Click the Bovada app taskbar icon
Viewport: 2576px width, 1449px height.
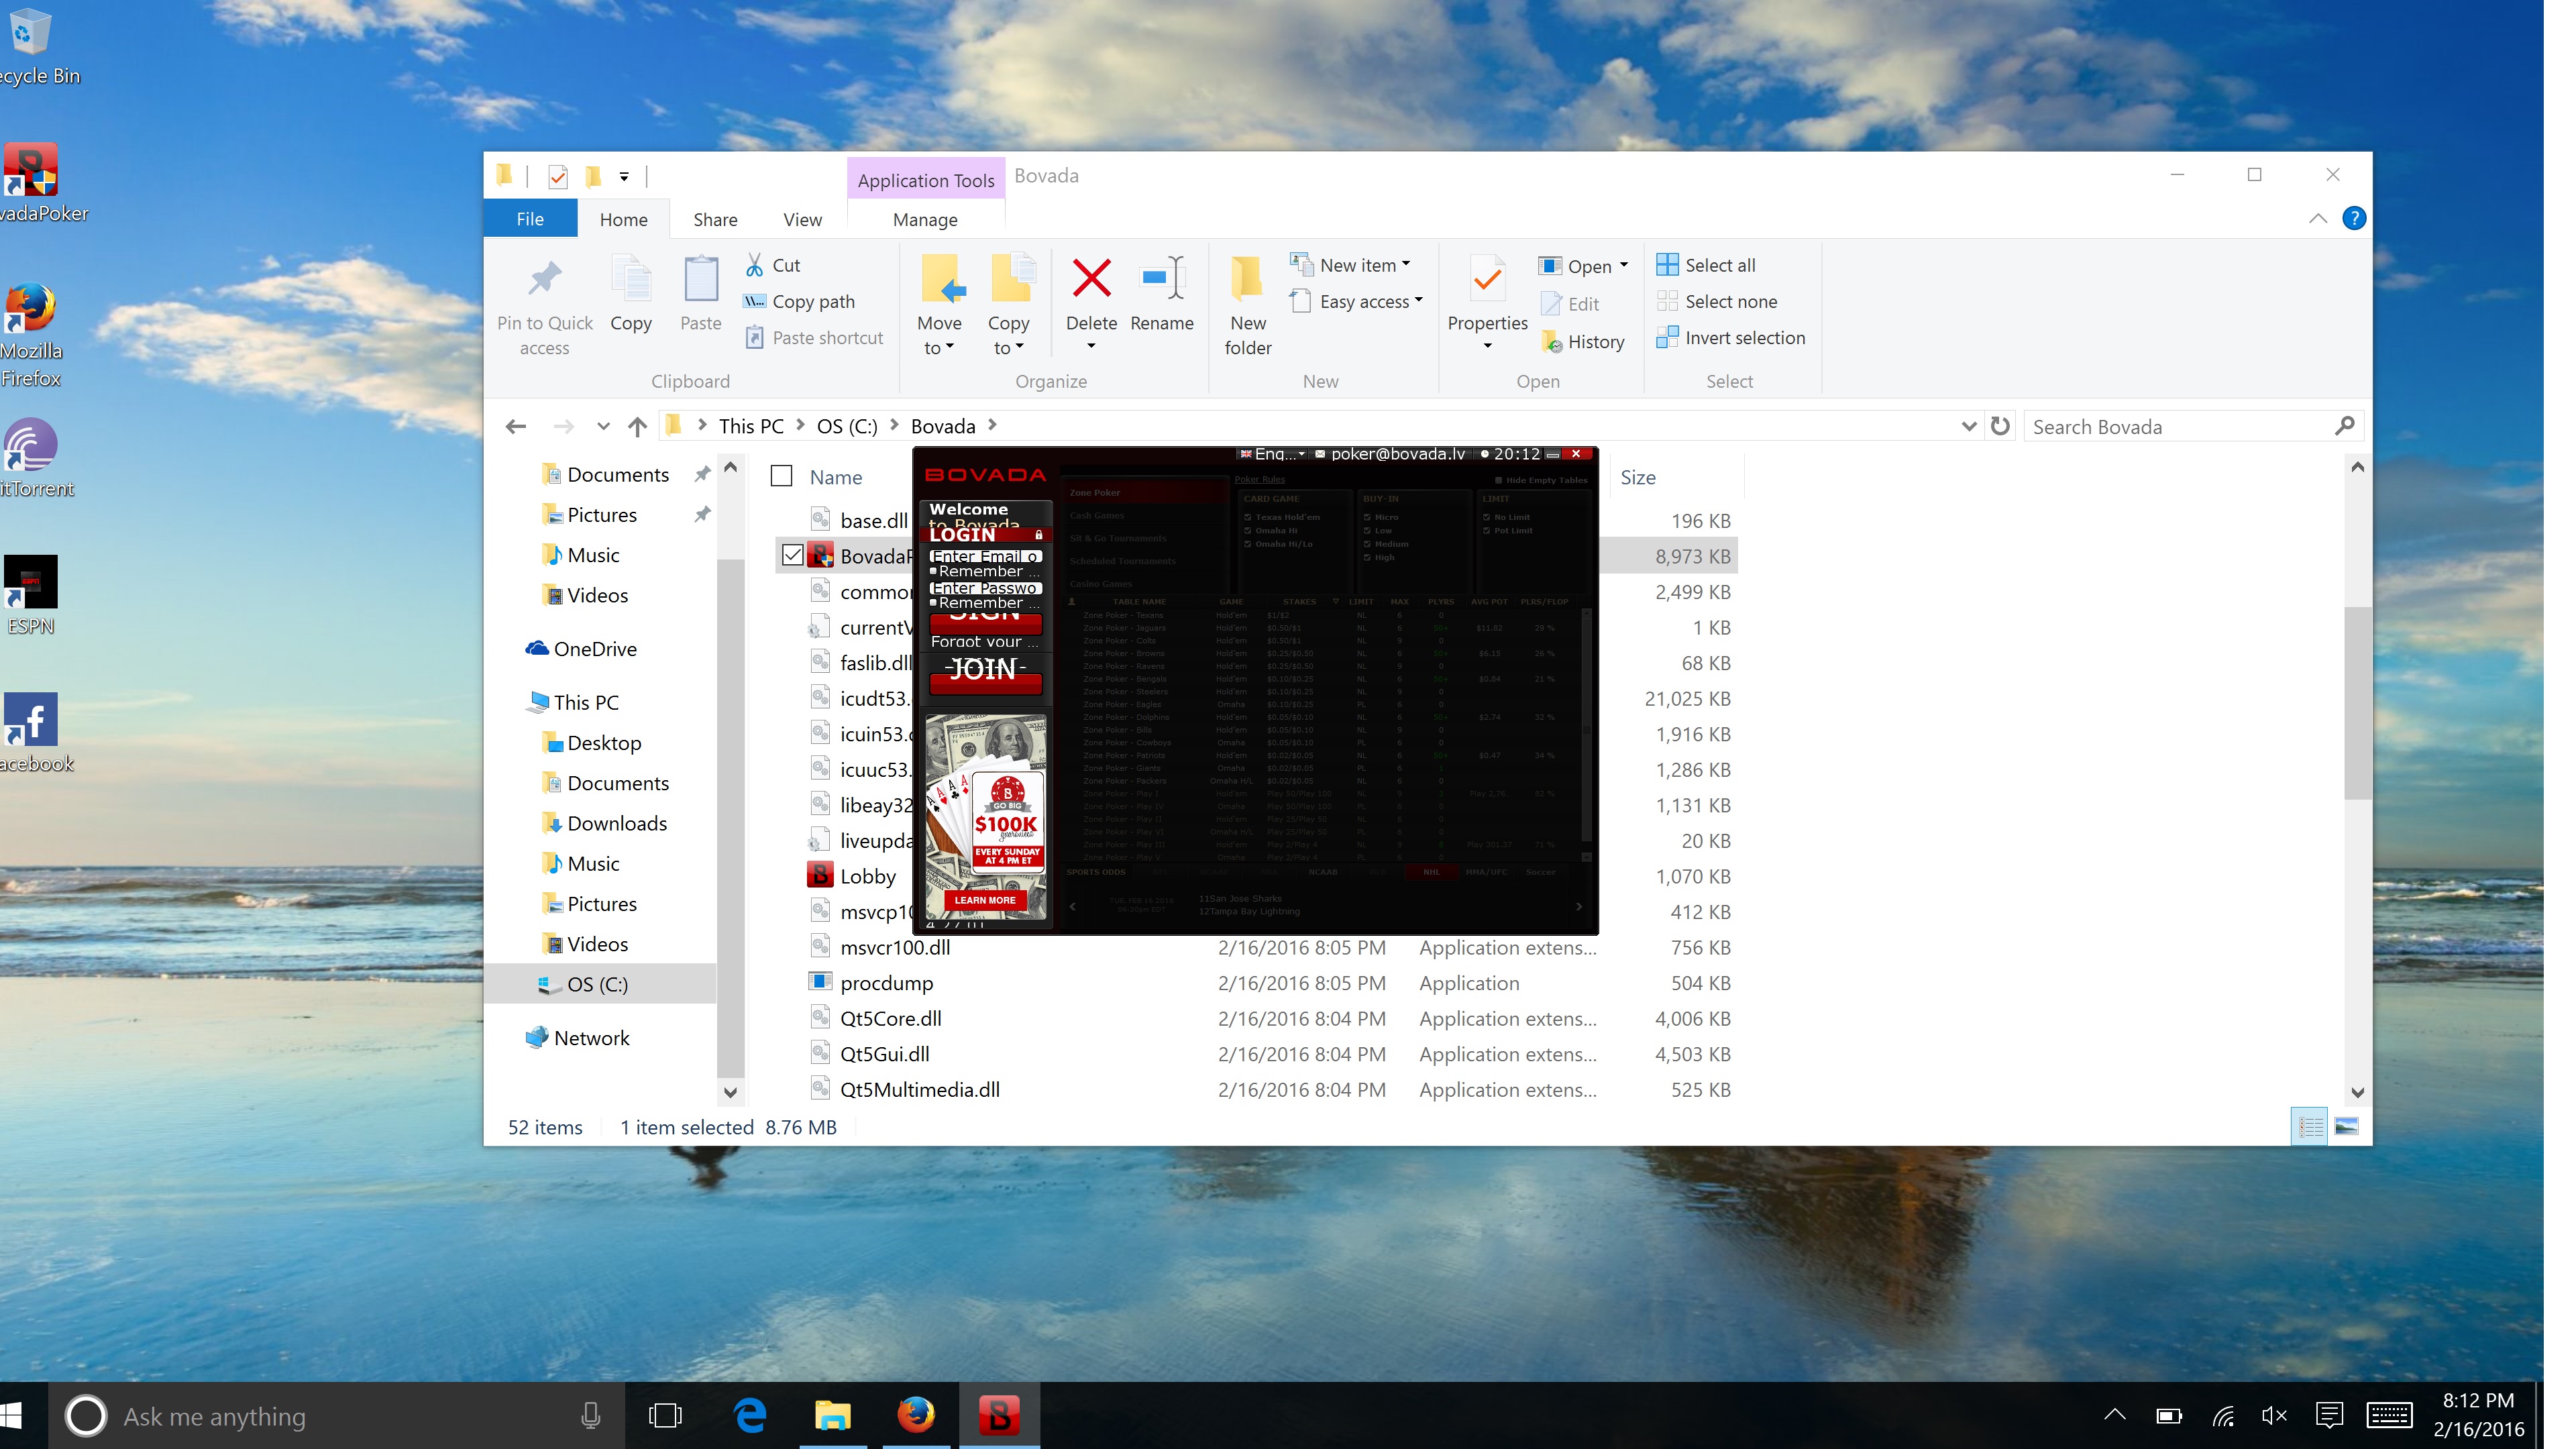pos(998,1415)
